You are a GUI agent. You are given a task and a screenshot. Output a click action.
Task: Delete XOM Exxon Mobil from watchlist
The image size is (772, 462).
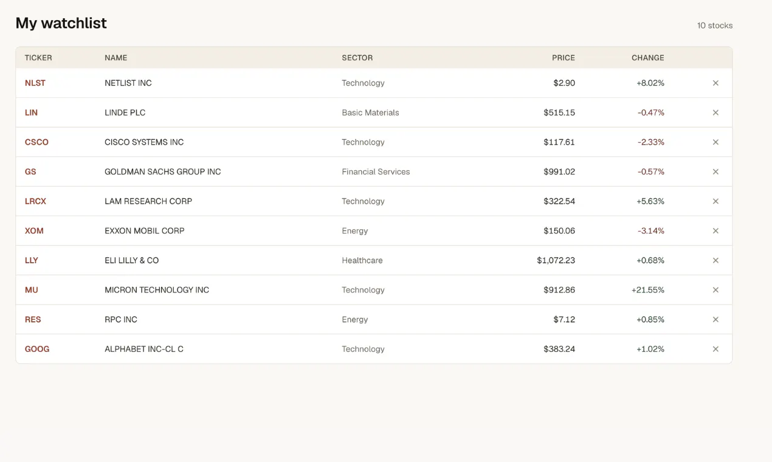[715, 231]
